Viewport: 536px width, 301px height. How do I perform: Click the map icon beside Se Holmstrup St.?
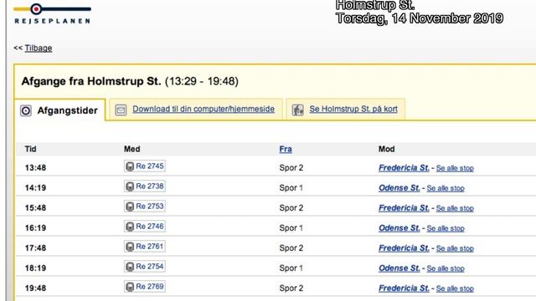pos(298,110)
